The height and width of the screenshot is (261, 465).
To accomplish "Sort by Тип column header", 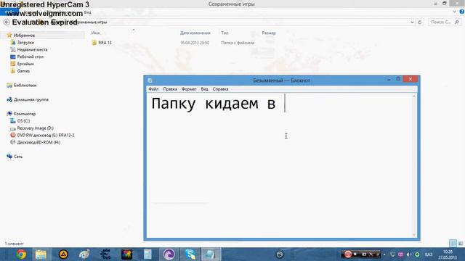I will [225, 33].
